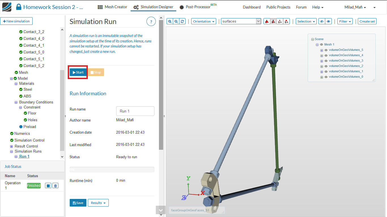The image size is (387, 217).
Task: Zoom out of the 3D viewer
Action: [x=176, y=21]
